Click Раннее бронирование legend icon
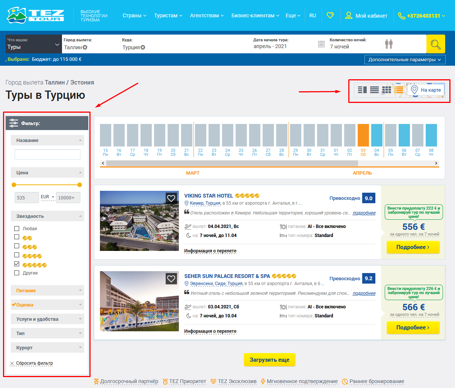This screenshot has width=455, height=388. point(345,382)
